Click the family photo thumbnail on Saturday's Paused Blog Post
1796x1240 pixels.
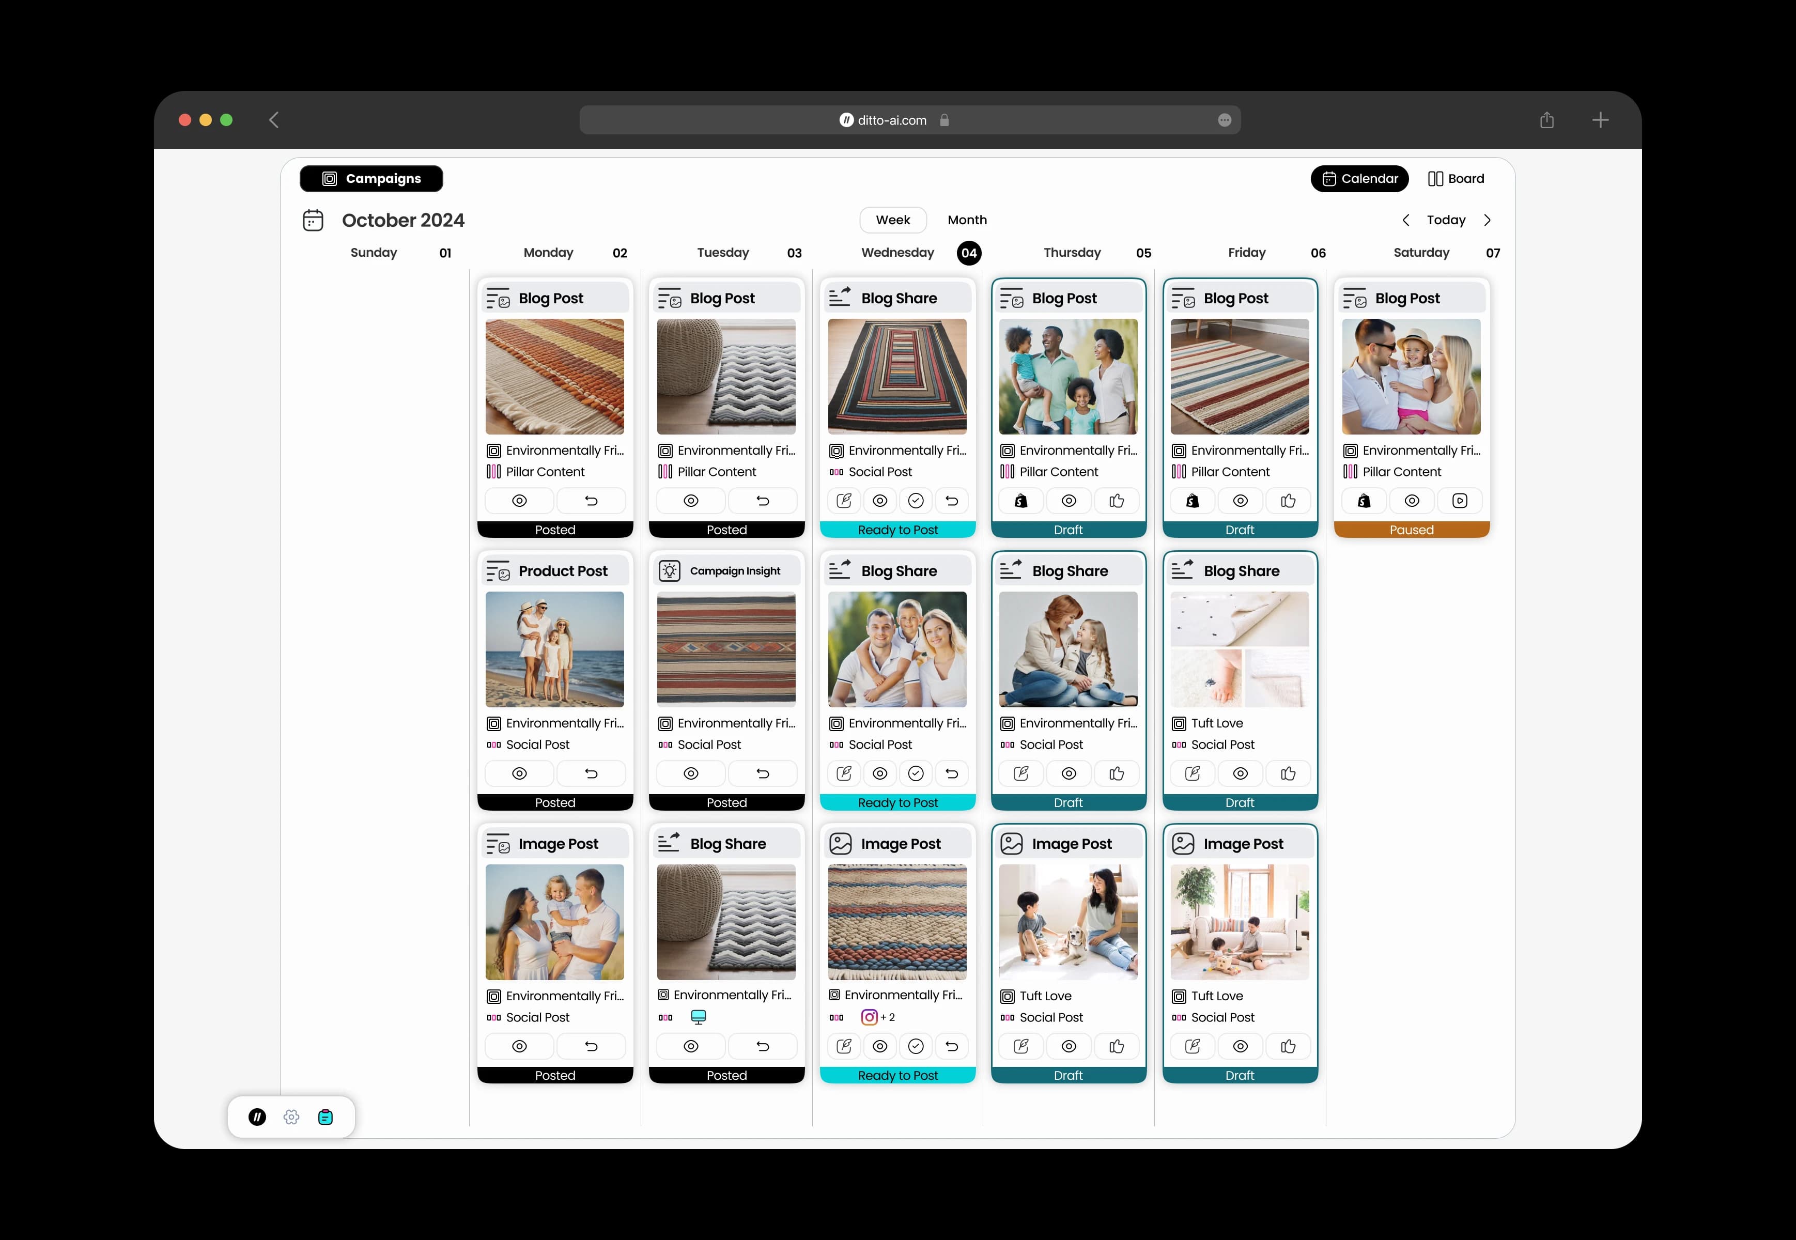tap(1412, 377)
